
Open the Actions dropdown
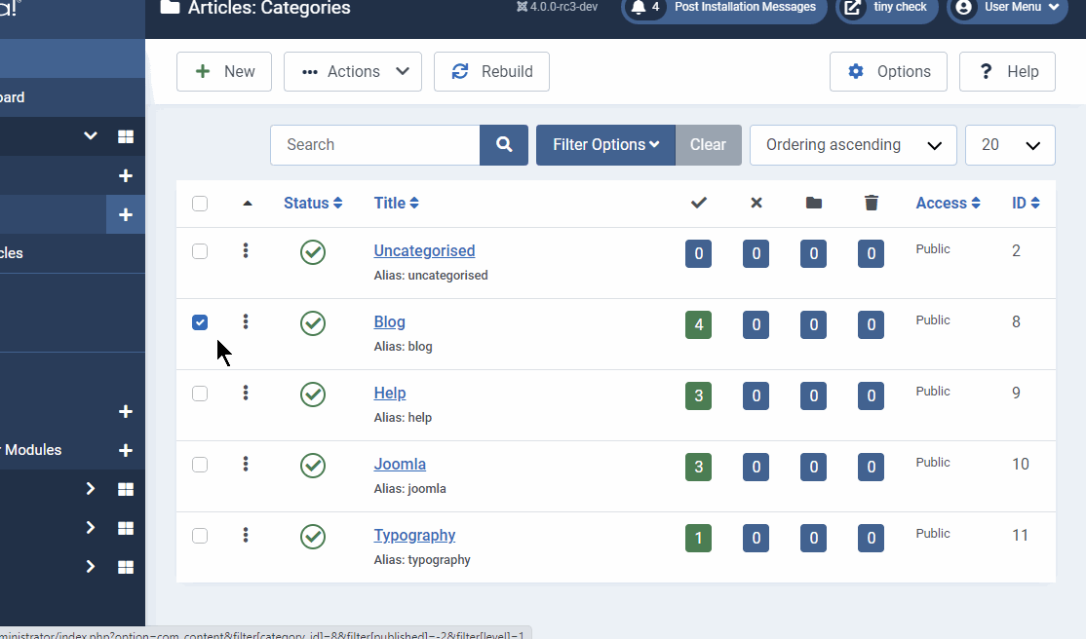coord(353,71)
